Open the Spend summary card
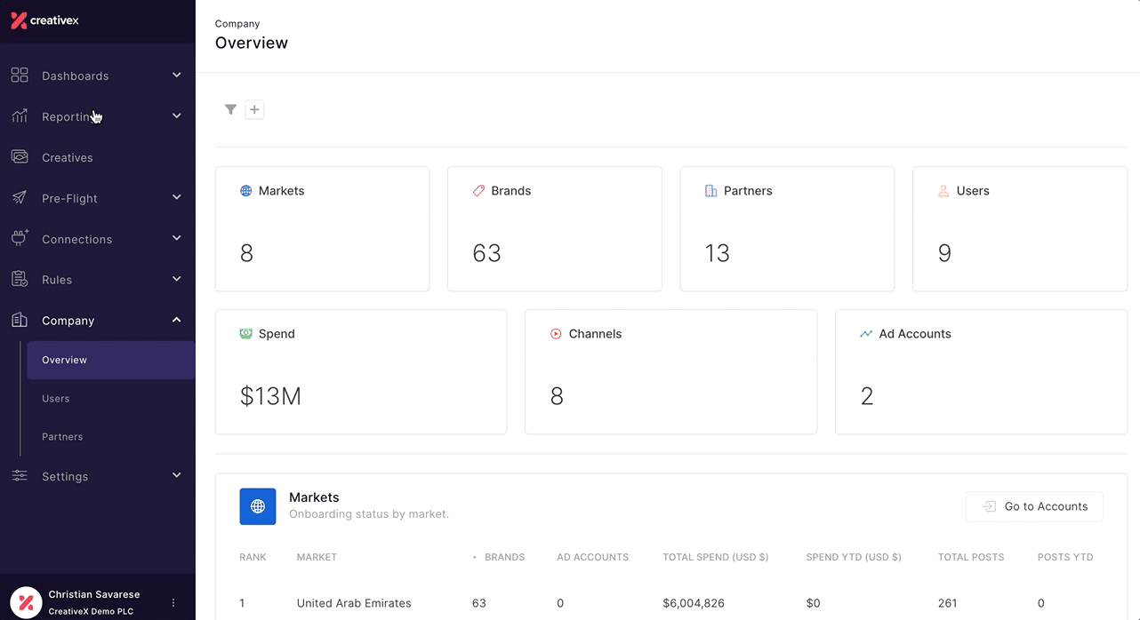1140x620 pixels. 360,371
